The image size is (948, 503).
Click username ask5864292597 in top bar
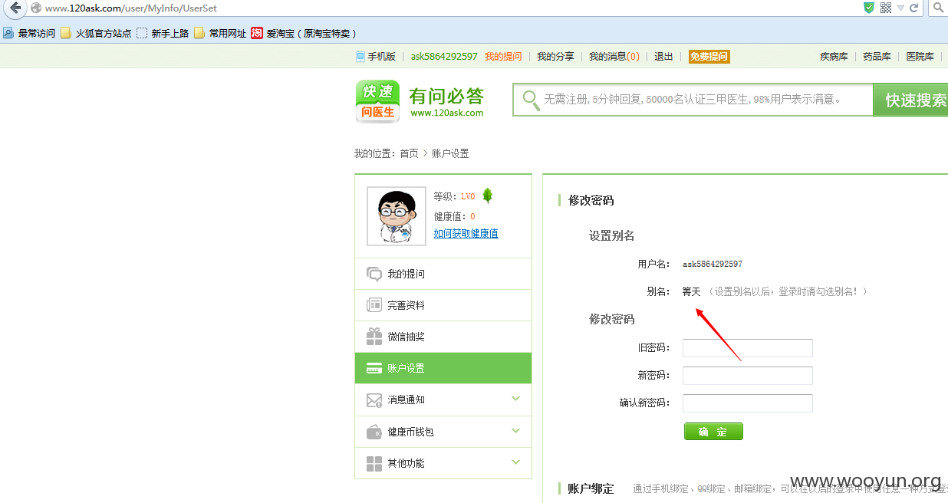click(444, 57)
